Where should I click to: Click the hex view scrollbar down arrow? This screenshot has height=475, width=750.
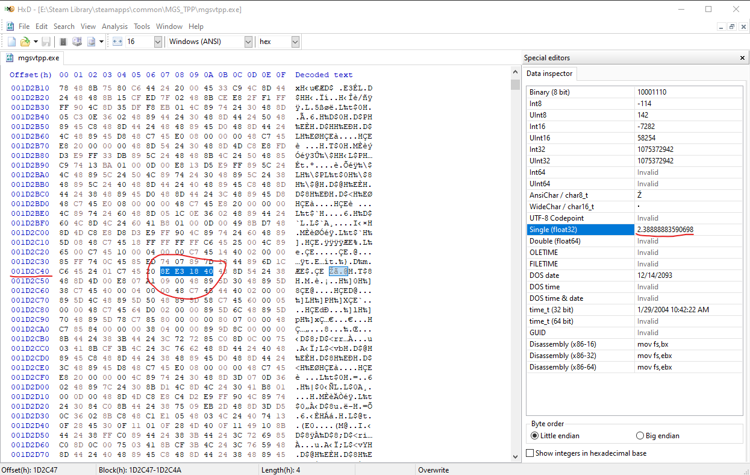[515, 456]
